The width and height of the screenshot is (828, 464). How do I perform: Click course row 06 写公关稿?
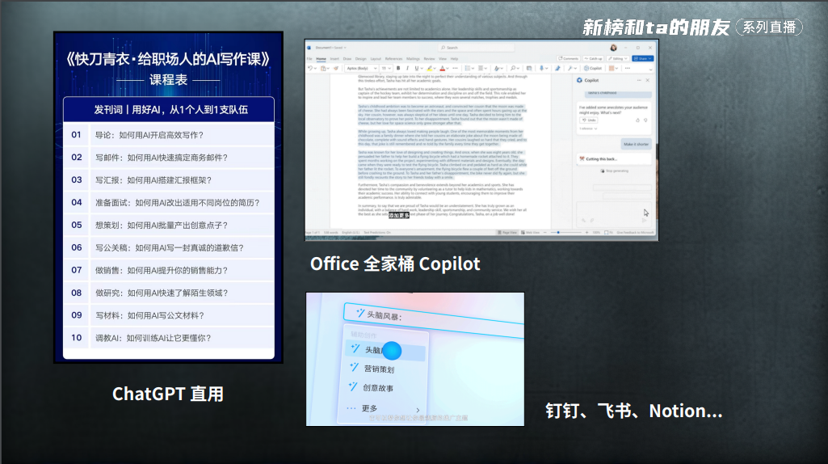(169, 247)
